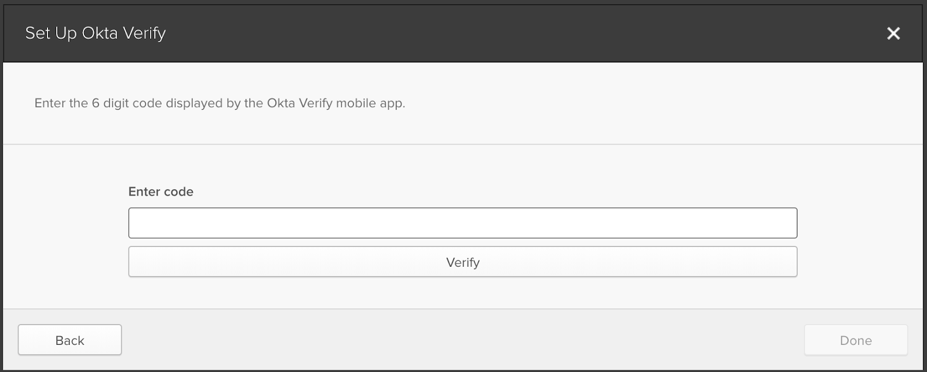This screenshot has width=927, height=372.
Task: Click the grey footer bar between Back and Done
Action: [x=463, y=340]
